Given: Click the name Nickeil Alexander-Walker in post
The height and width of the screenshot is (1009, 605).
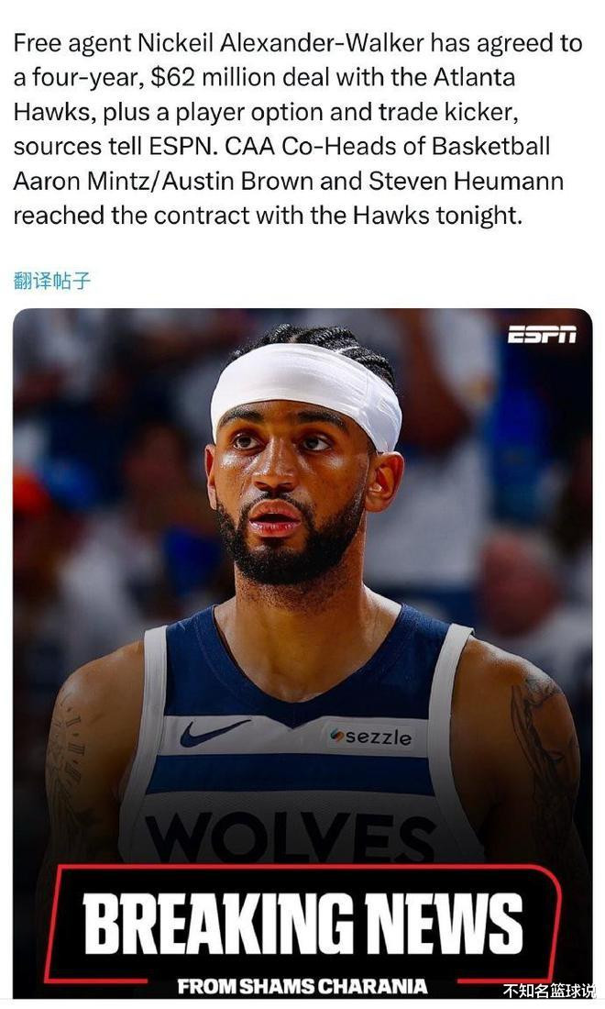Looking at the screenshot, I should coord(280,43).
